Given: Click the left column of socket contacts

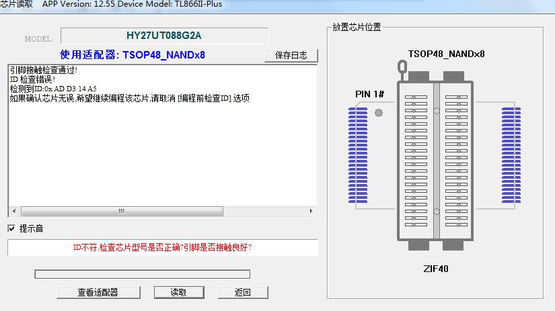Looking at the screenshot, I should (415, 161).
